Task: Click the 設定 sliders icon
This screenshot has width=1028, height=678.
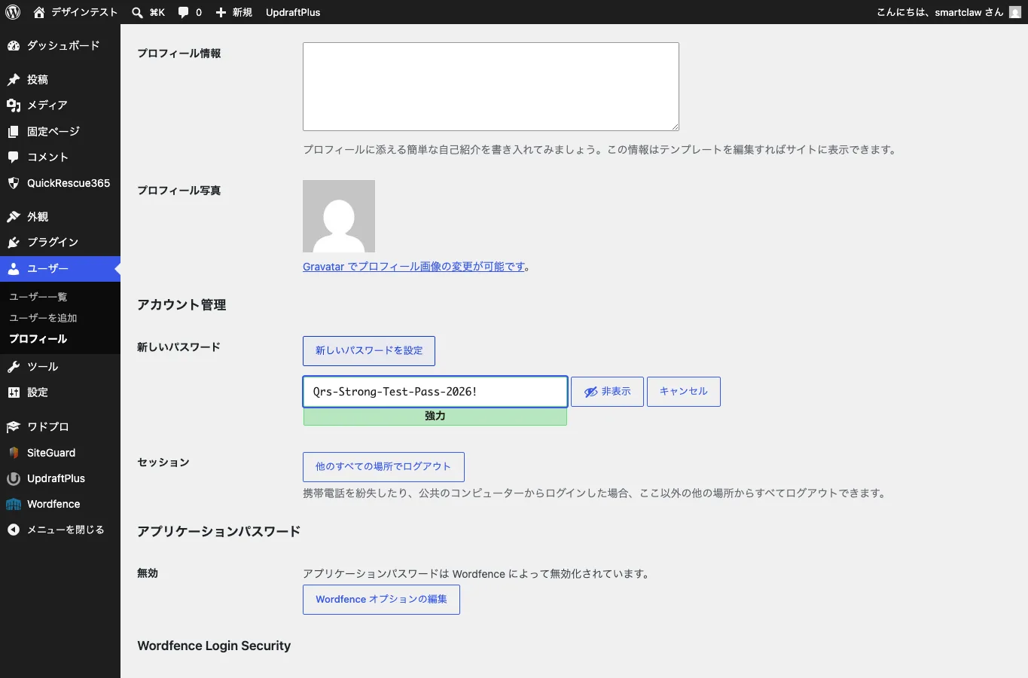Action: 14,392
